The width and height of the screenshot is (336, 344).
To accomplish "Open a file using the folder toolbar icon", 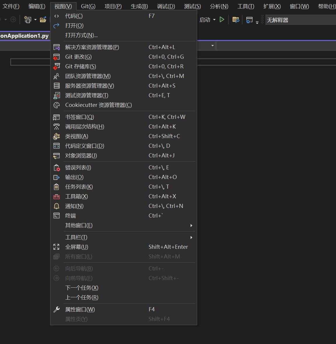I will [43, 20].
